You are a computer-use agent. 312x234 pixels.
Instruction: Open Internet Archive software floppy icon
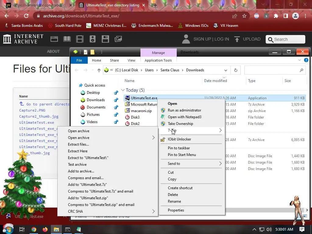point(105,39)
